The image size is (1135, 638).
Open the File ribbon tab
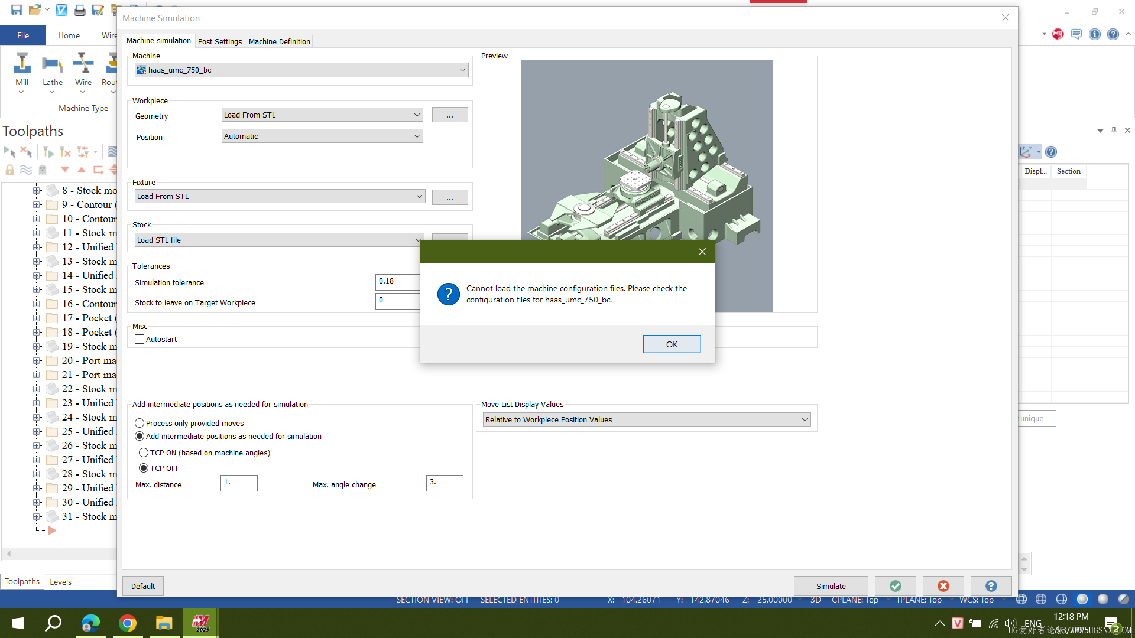coord(23,35)
